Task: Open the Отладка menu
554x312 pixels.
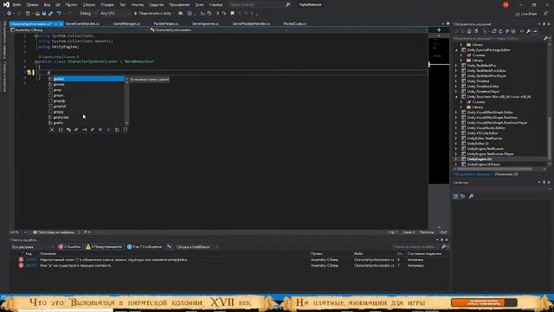Action: 106,4
